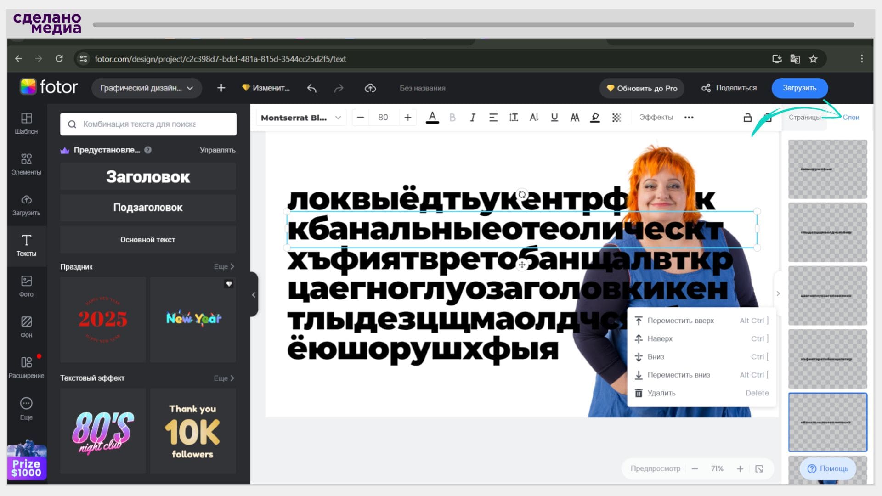Toggle layer lock icon

[x=747, y=118]
